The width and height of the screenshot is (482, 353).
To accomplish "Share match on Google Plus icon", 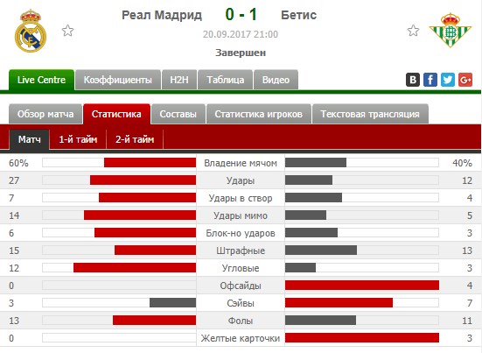I will coord(465,80).
